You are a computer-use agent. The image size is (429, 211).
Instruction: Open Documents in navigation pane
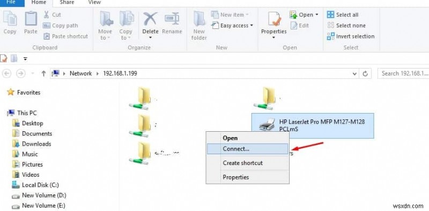coord(32,134)
